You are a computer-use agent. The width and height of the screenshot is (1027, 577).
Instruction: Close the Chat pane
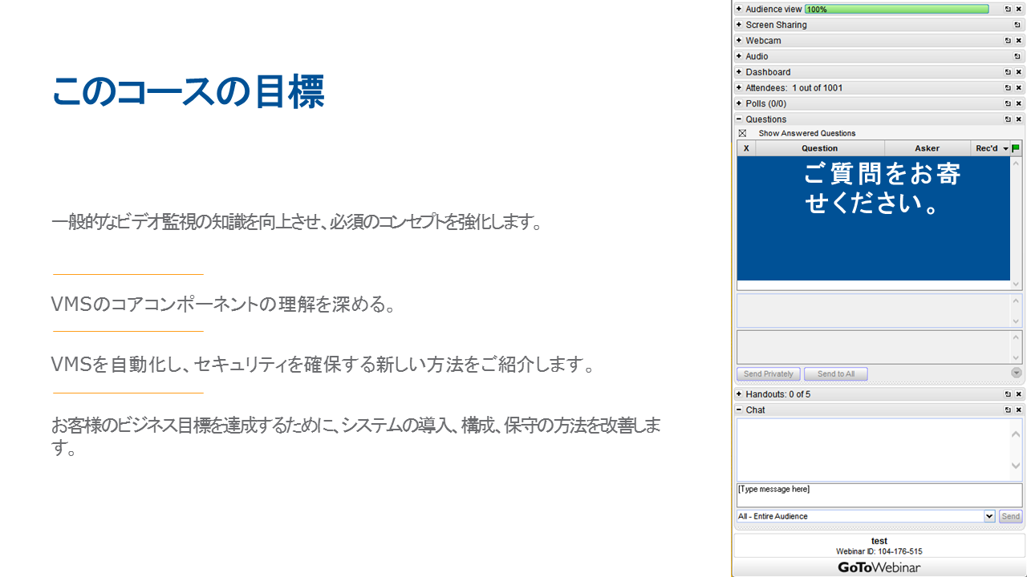tap(1019, 410)
